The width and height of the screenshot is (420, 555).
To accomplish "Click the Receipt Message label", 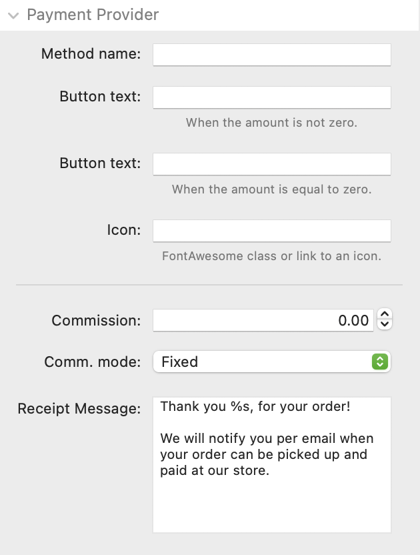I will coord(79,408).
